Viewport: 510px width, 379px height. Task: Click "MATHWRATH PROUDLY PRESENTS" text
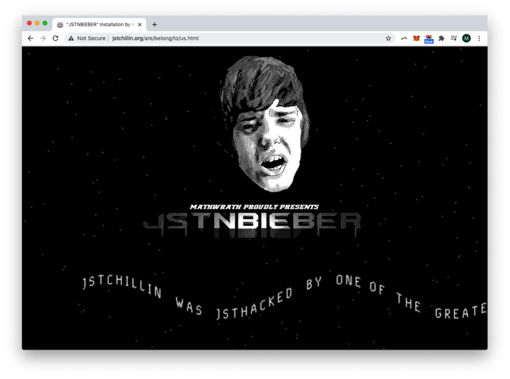tap(254, 207)
